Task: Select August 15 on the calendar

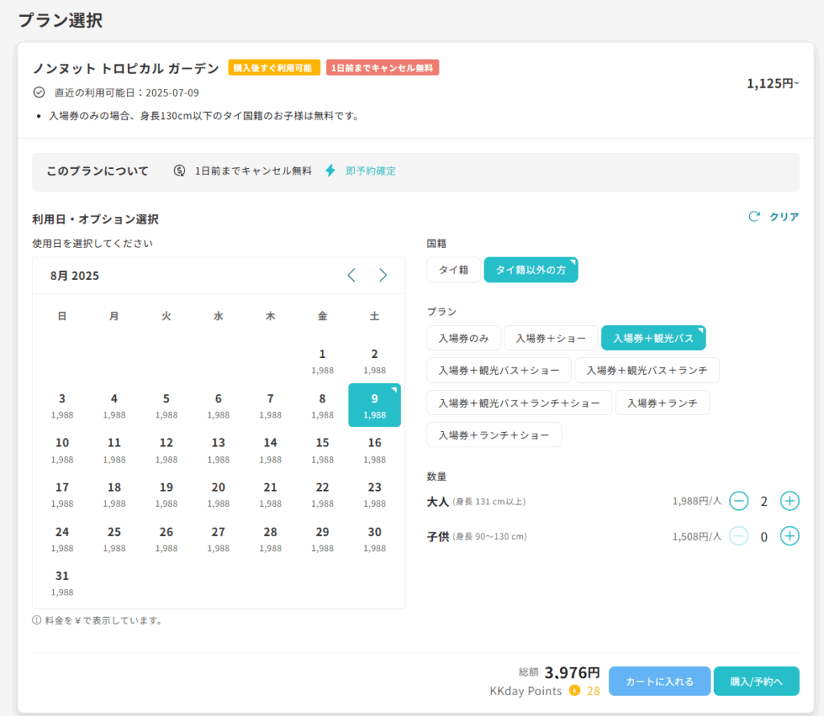Action: click(322, 450)
